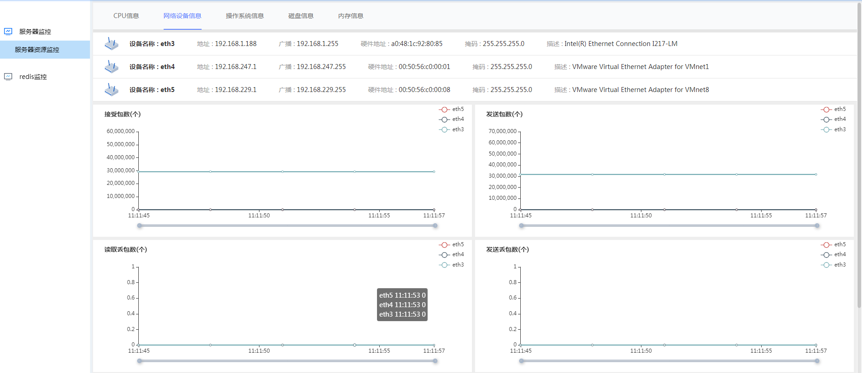Toggle eth3 legend in 发送包数 chart
The image size is (862, 373).
(833, 129)
